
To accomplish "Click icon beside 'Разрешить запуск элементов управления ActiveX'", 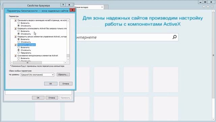I will tap(16, 37).
